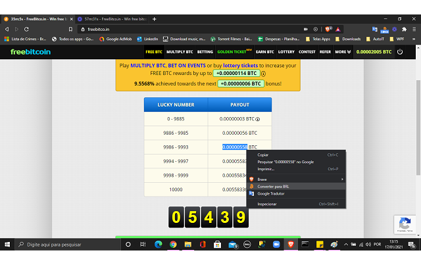Screen dimensions: 421x263
Task: Log out with the power icon
Action: (400, 52)
